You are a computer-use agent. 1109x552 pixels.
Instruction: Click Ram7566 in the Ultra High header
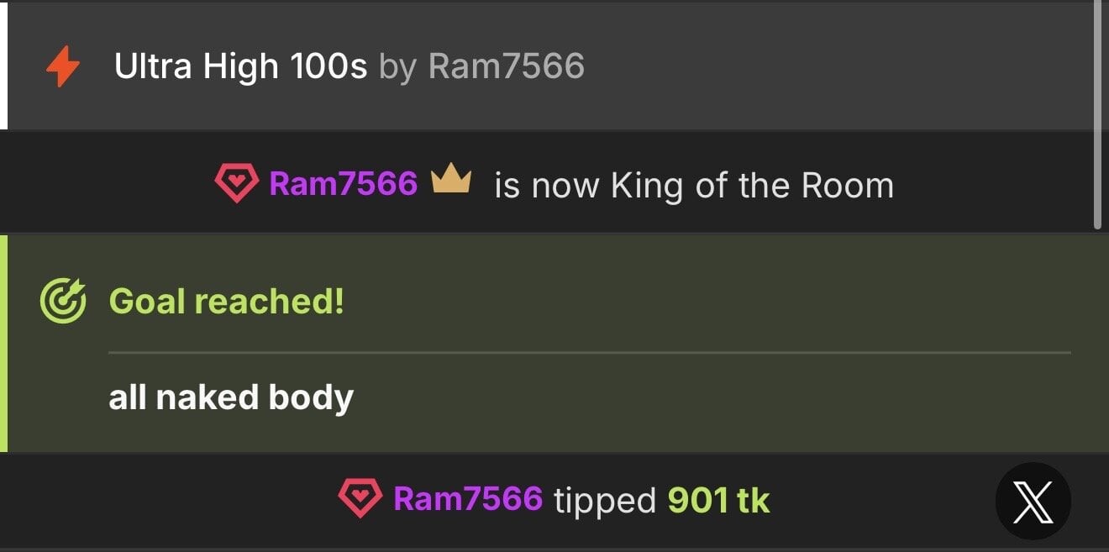pyautogui.click(x=507, y=66)
